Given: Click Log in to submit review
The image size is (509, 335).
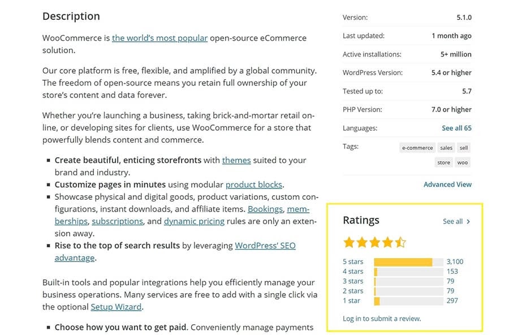Looking at the screenshot, I should pyautogui.click(x=382, y=319).
